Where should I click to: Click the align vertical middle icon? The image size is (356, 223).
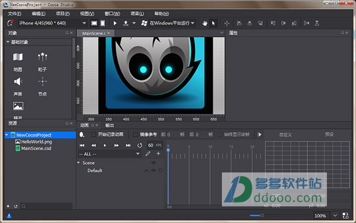[x=284, y=23]
